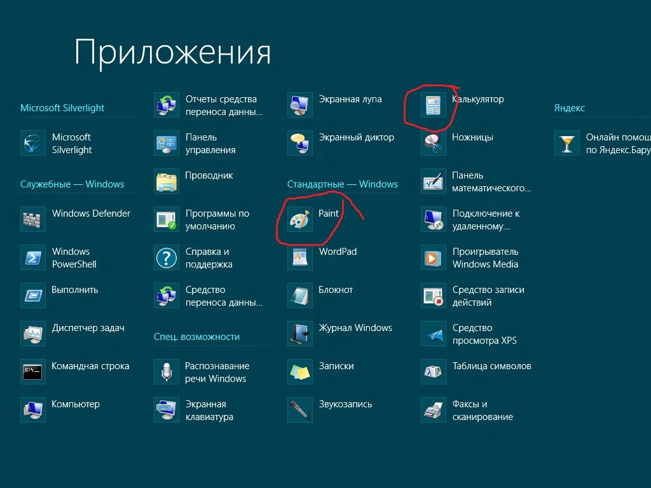Launch Средство записи действий icon
This screenshot has height=488, width=651.
434,296
